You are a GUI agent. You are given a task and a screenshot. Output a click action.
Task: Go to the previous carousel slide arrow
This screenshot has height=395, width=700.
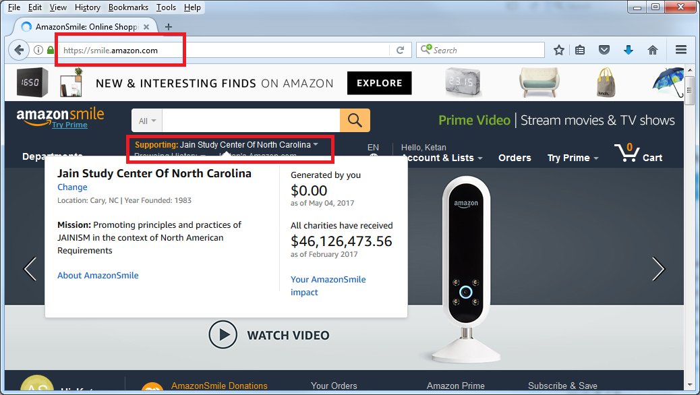(x=30, y=269)
